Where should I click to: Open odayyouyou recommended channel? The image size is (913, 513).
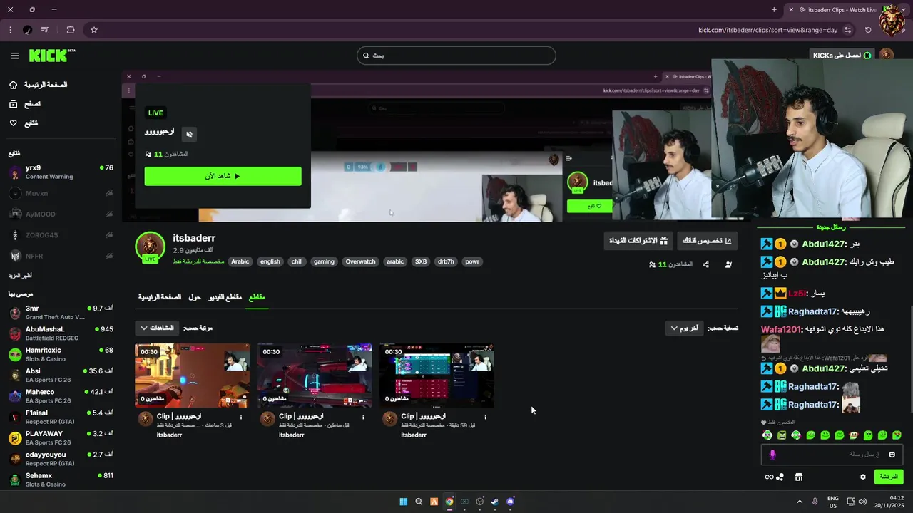[61, 459]
